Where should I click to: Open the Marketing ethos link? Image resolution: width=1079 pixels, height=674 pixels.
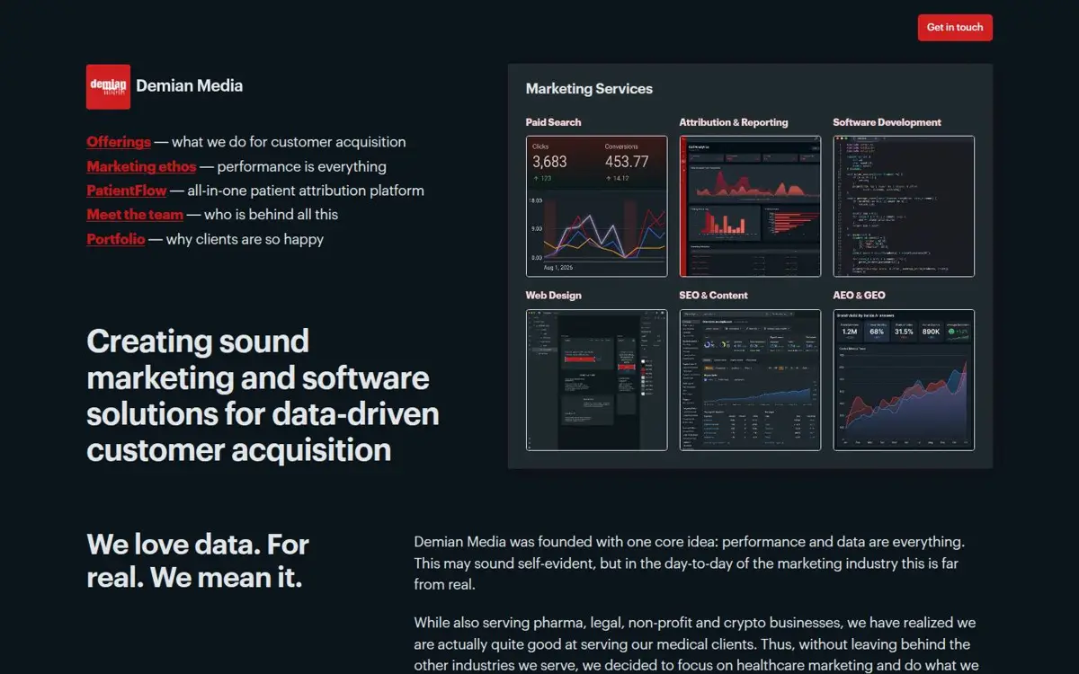pos(141,166)
